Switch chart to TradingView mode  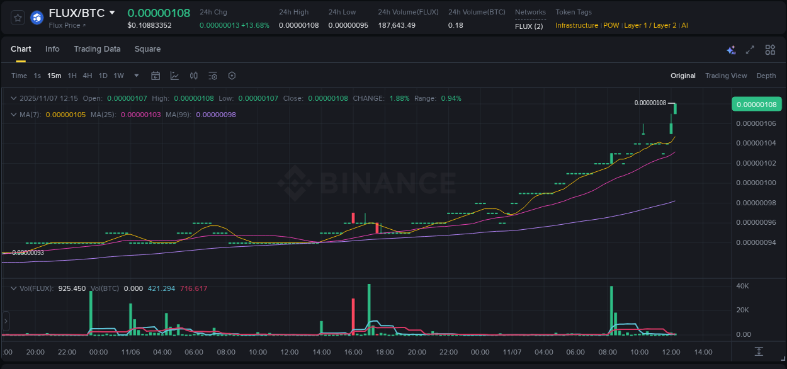point(726,76)
